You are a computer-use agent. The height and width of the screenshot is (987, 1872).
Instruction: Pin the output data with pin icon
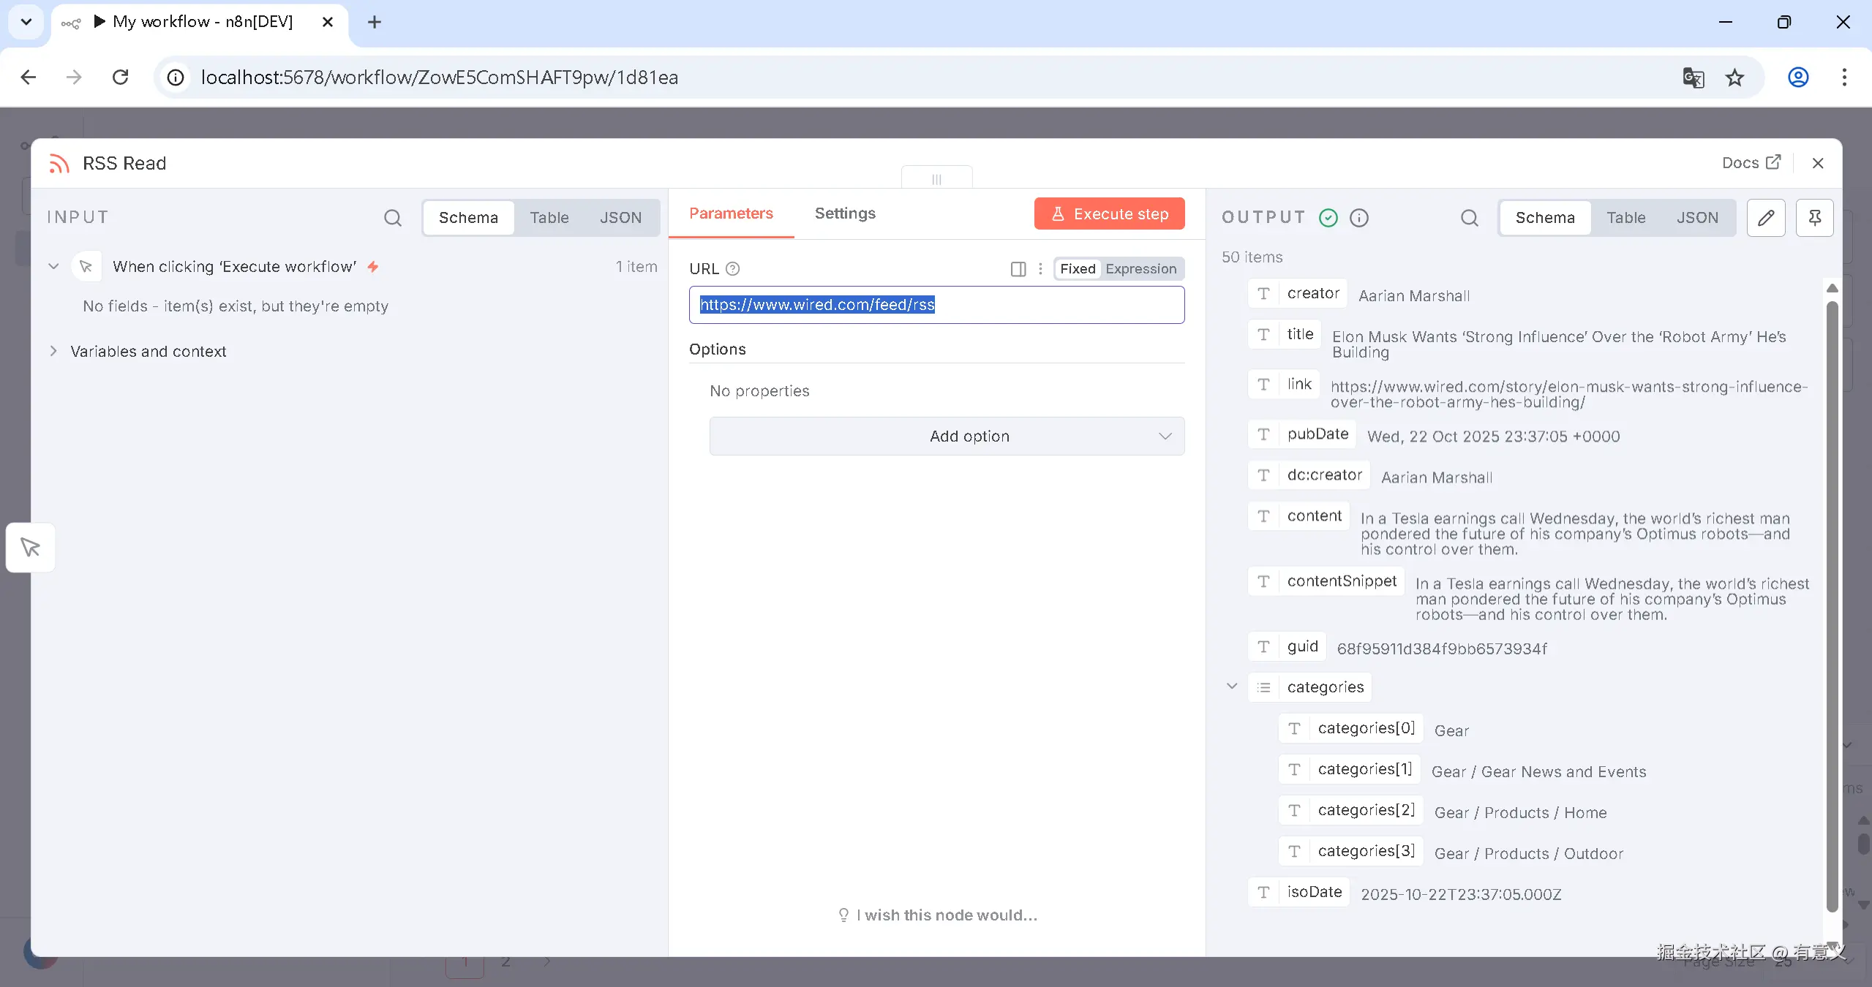tap(1814, 218)
